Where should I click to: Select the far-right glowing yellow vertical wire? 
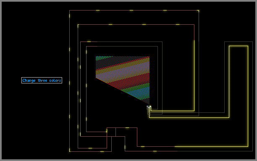click(248, 96)
